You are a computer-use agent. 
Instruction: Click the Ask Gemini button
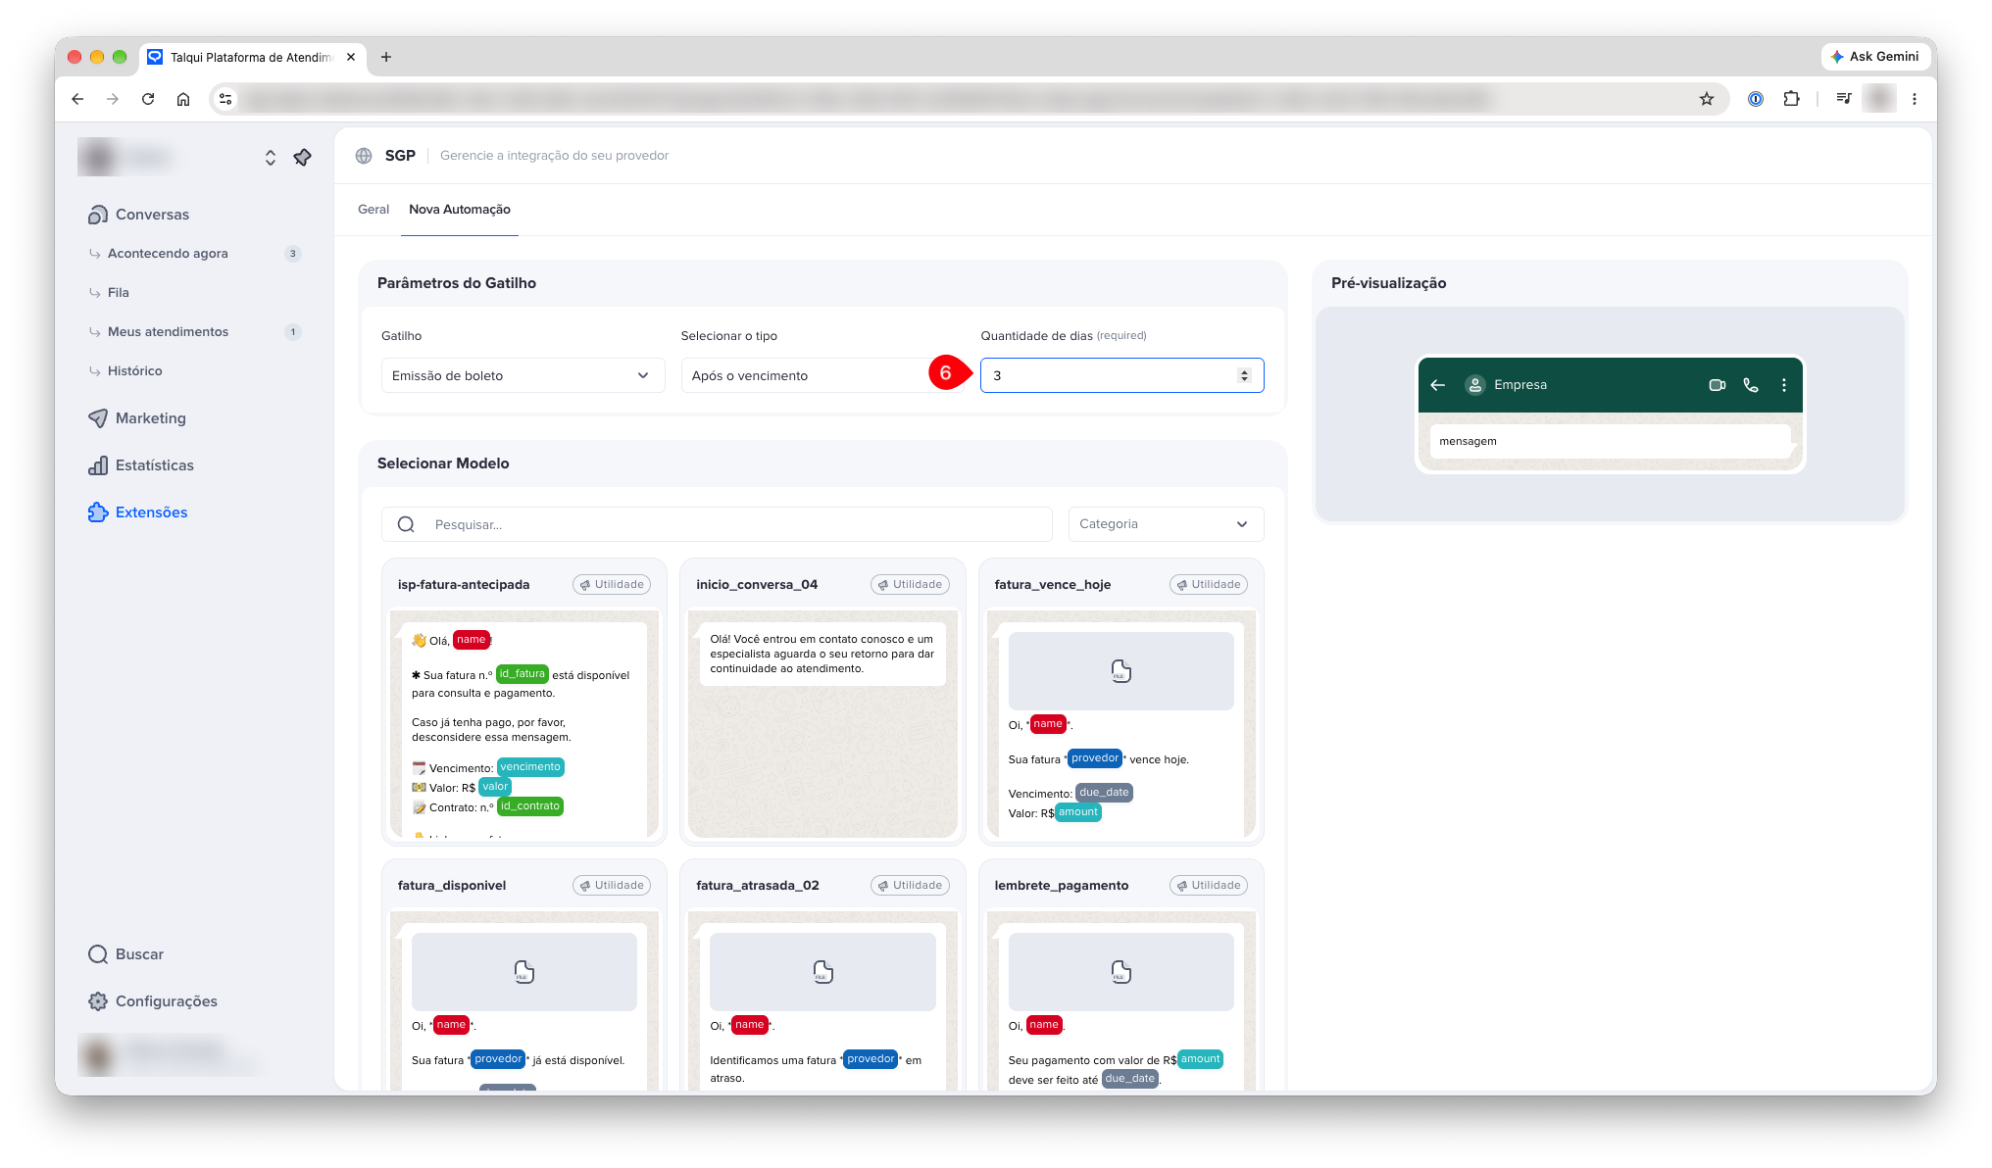pyautogui.click(x=1873, y=57)
